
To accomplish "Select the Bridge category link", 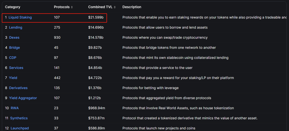I will pos(14,47).
